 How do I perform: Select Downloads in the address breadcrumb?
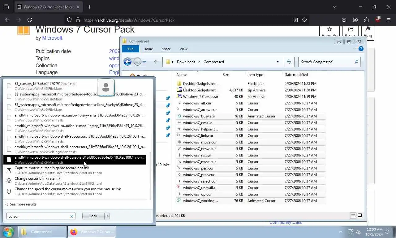(x=186, y=62)
